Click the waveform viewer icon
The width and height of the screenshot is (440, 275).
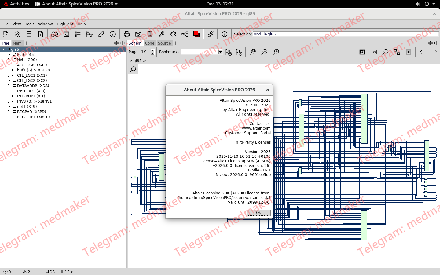coord(89,34)
